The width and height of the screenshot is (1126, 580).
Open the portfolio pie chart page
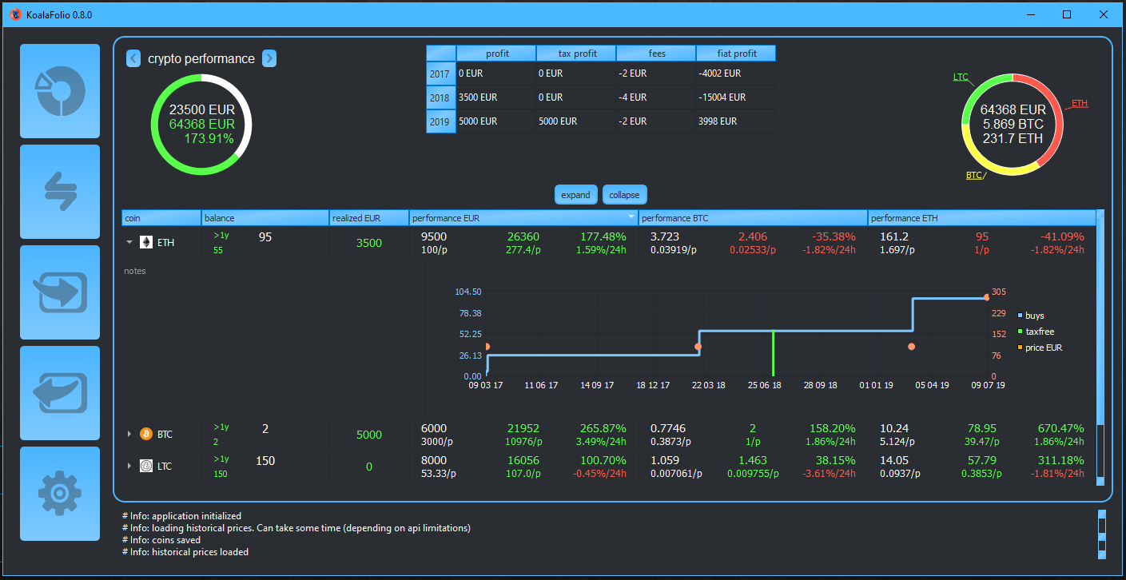pos(60,91)
